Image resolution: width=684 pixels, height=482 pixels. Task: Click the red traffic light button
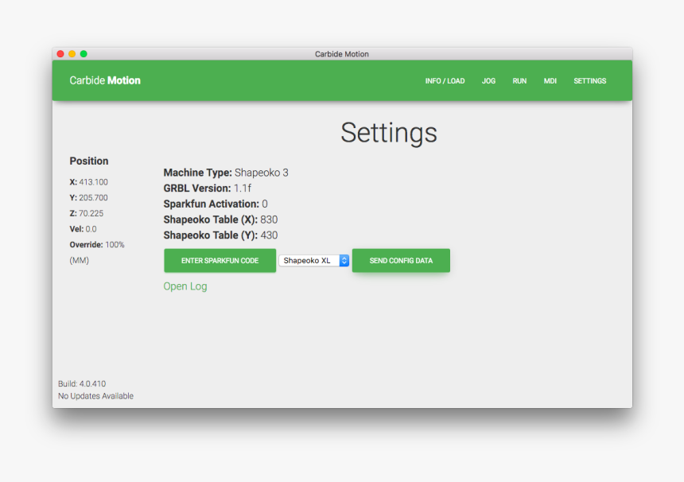point(60,53)
